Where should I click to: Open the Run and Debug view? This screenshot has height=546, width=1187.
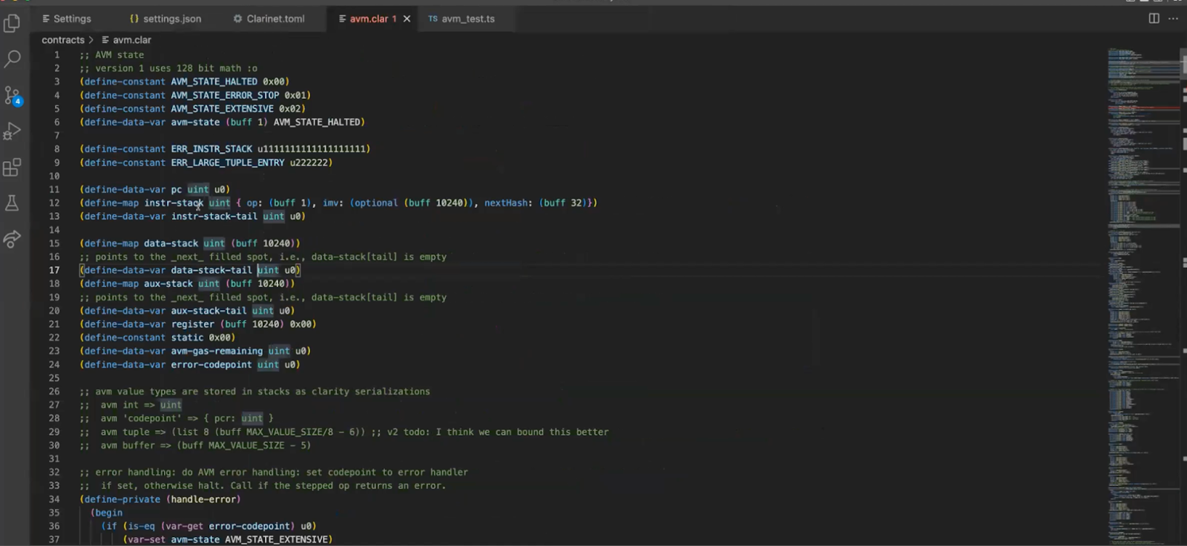click(12, 131)
